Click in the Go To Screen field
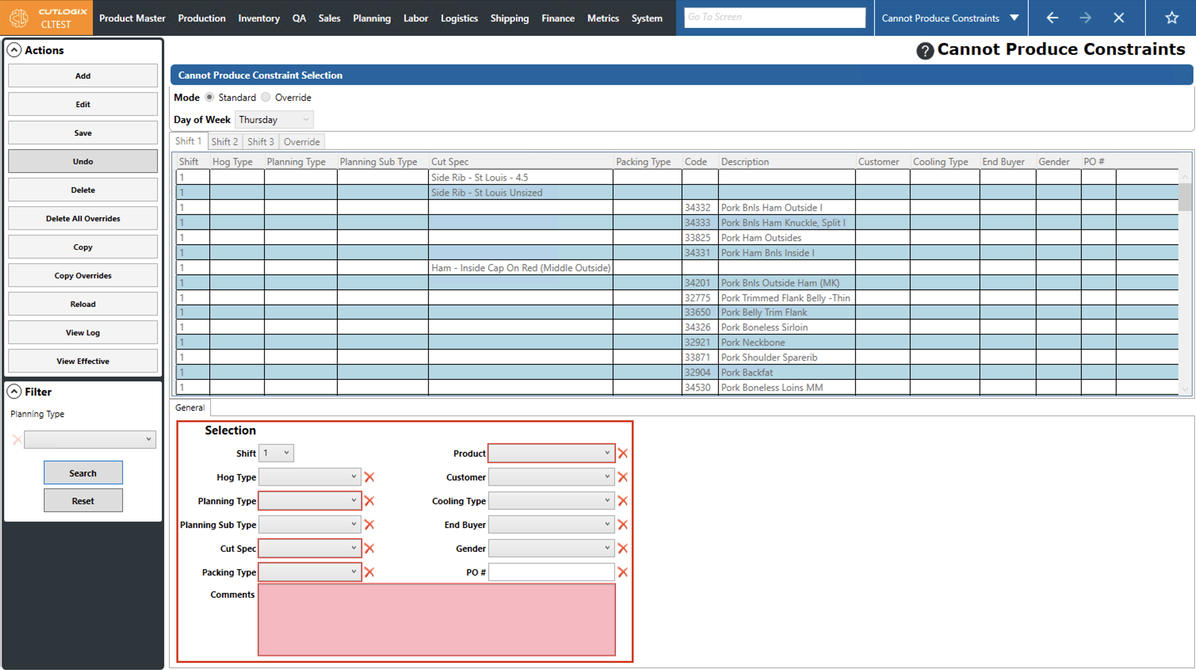This screenshot has width=1196, height=670. pyautogui.click(x=774, y=17)
